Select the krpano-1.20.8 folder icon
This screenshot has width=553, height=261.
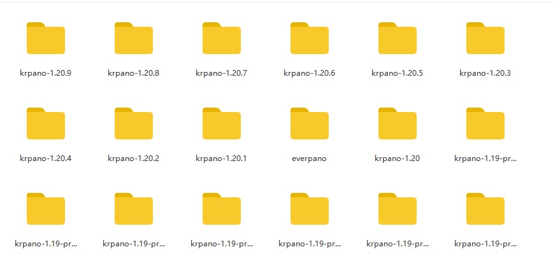[133, 38]
